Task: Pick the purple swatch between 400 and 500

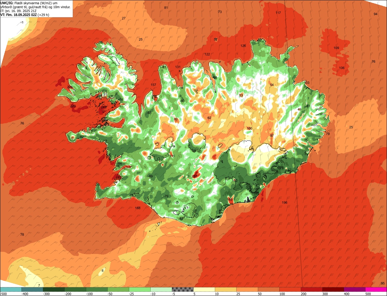Action: pyautogui.click(x=354, y=289)
